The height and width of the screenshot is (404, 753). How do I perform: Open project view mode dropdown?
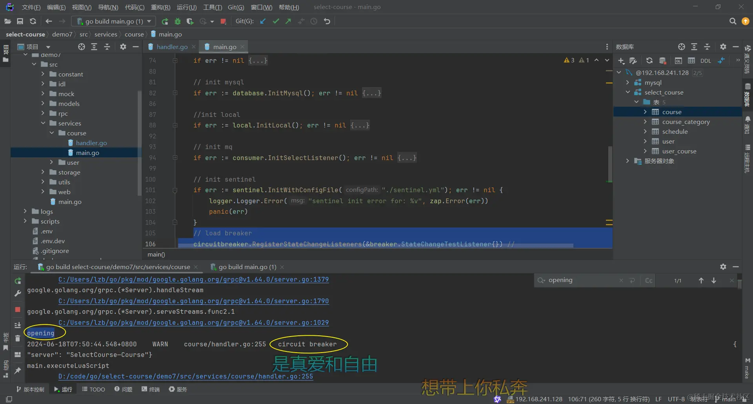click(48, 47)
